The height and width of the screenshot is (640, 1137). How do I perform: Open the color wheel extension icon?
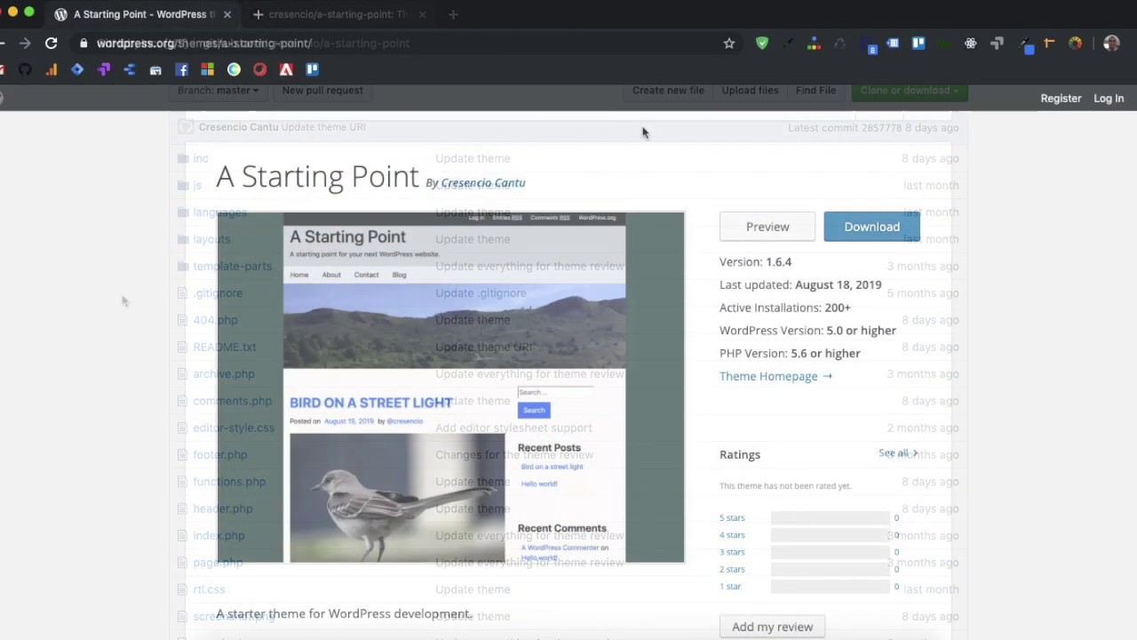1076,43
